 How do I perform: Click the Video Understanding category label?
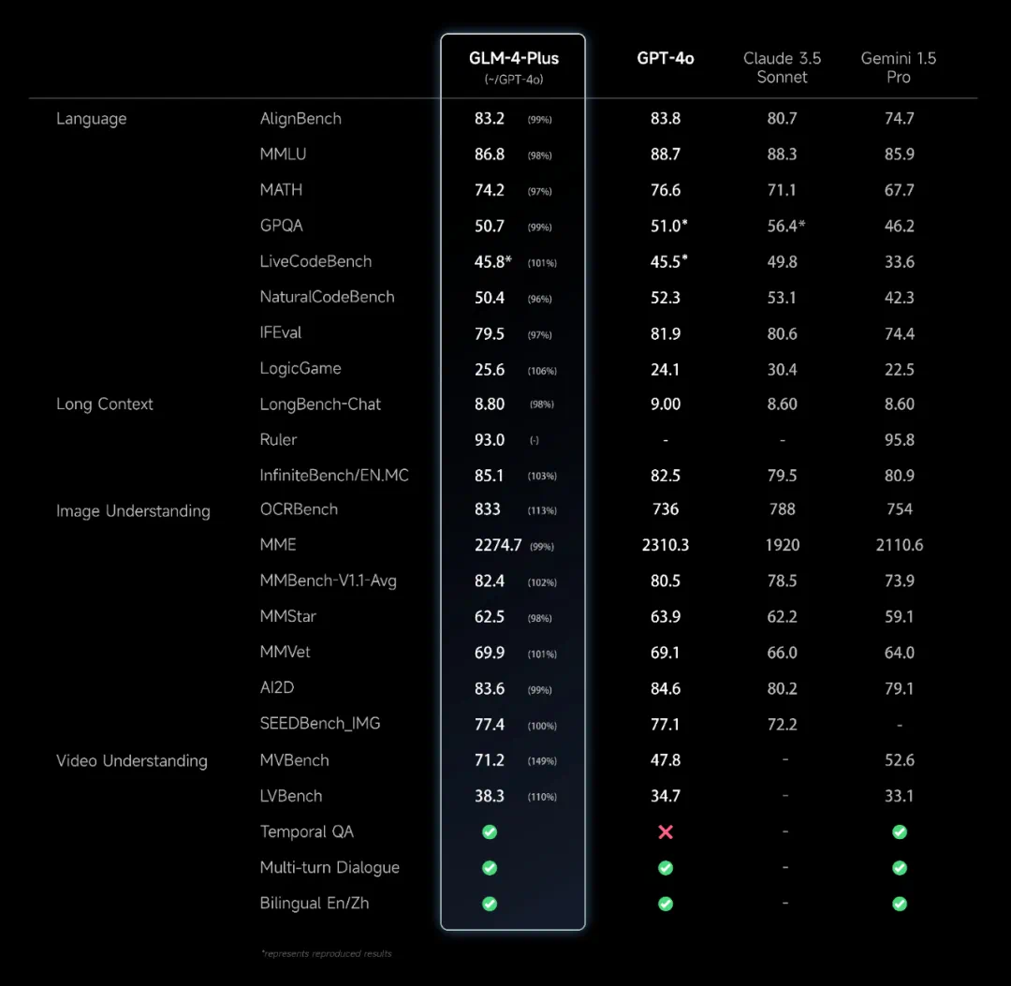132,761
